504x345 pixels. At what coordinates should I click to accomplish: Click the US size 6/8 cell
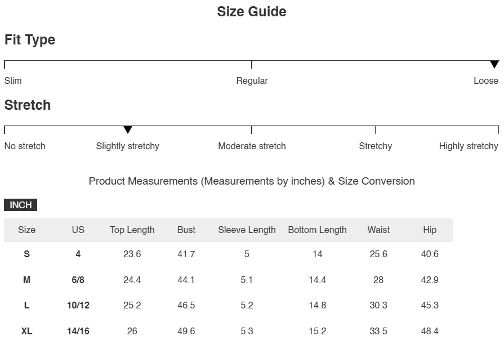pyautogui.click(x=78, y=280)
